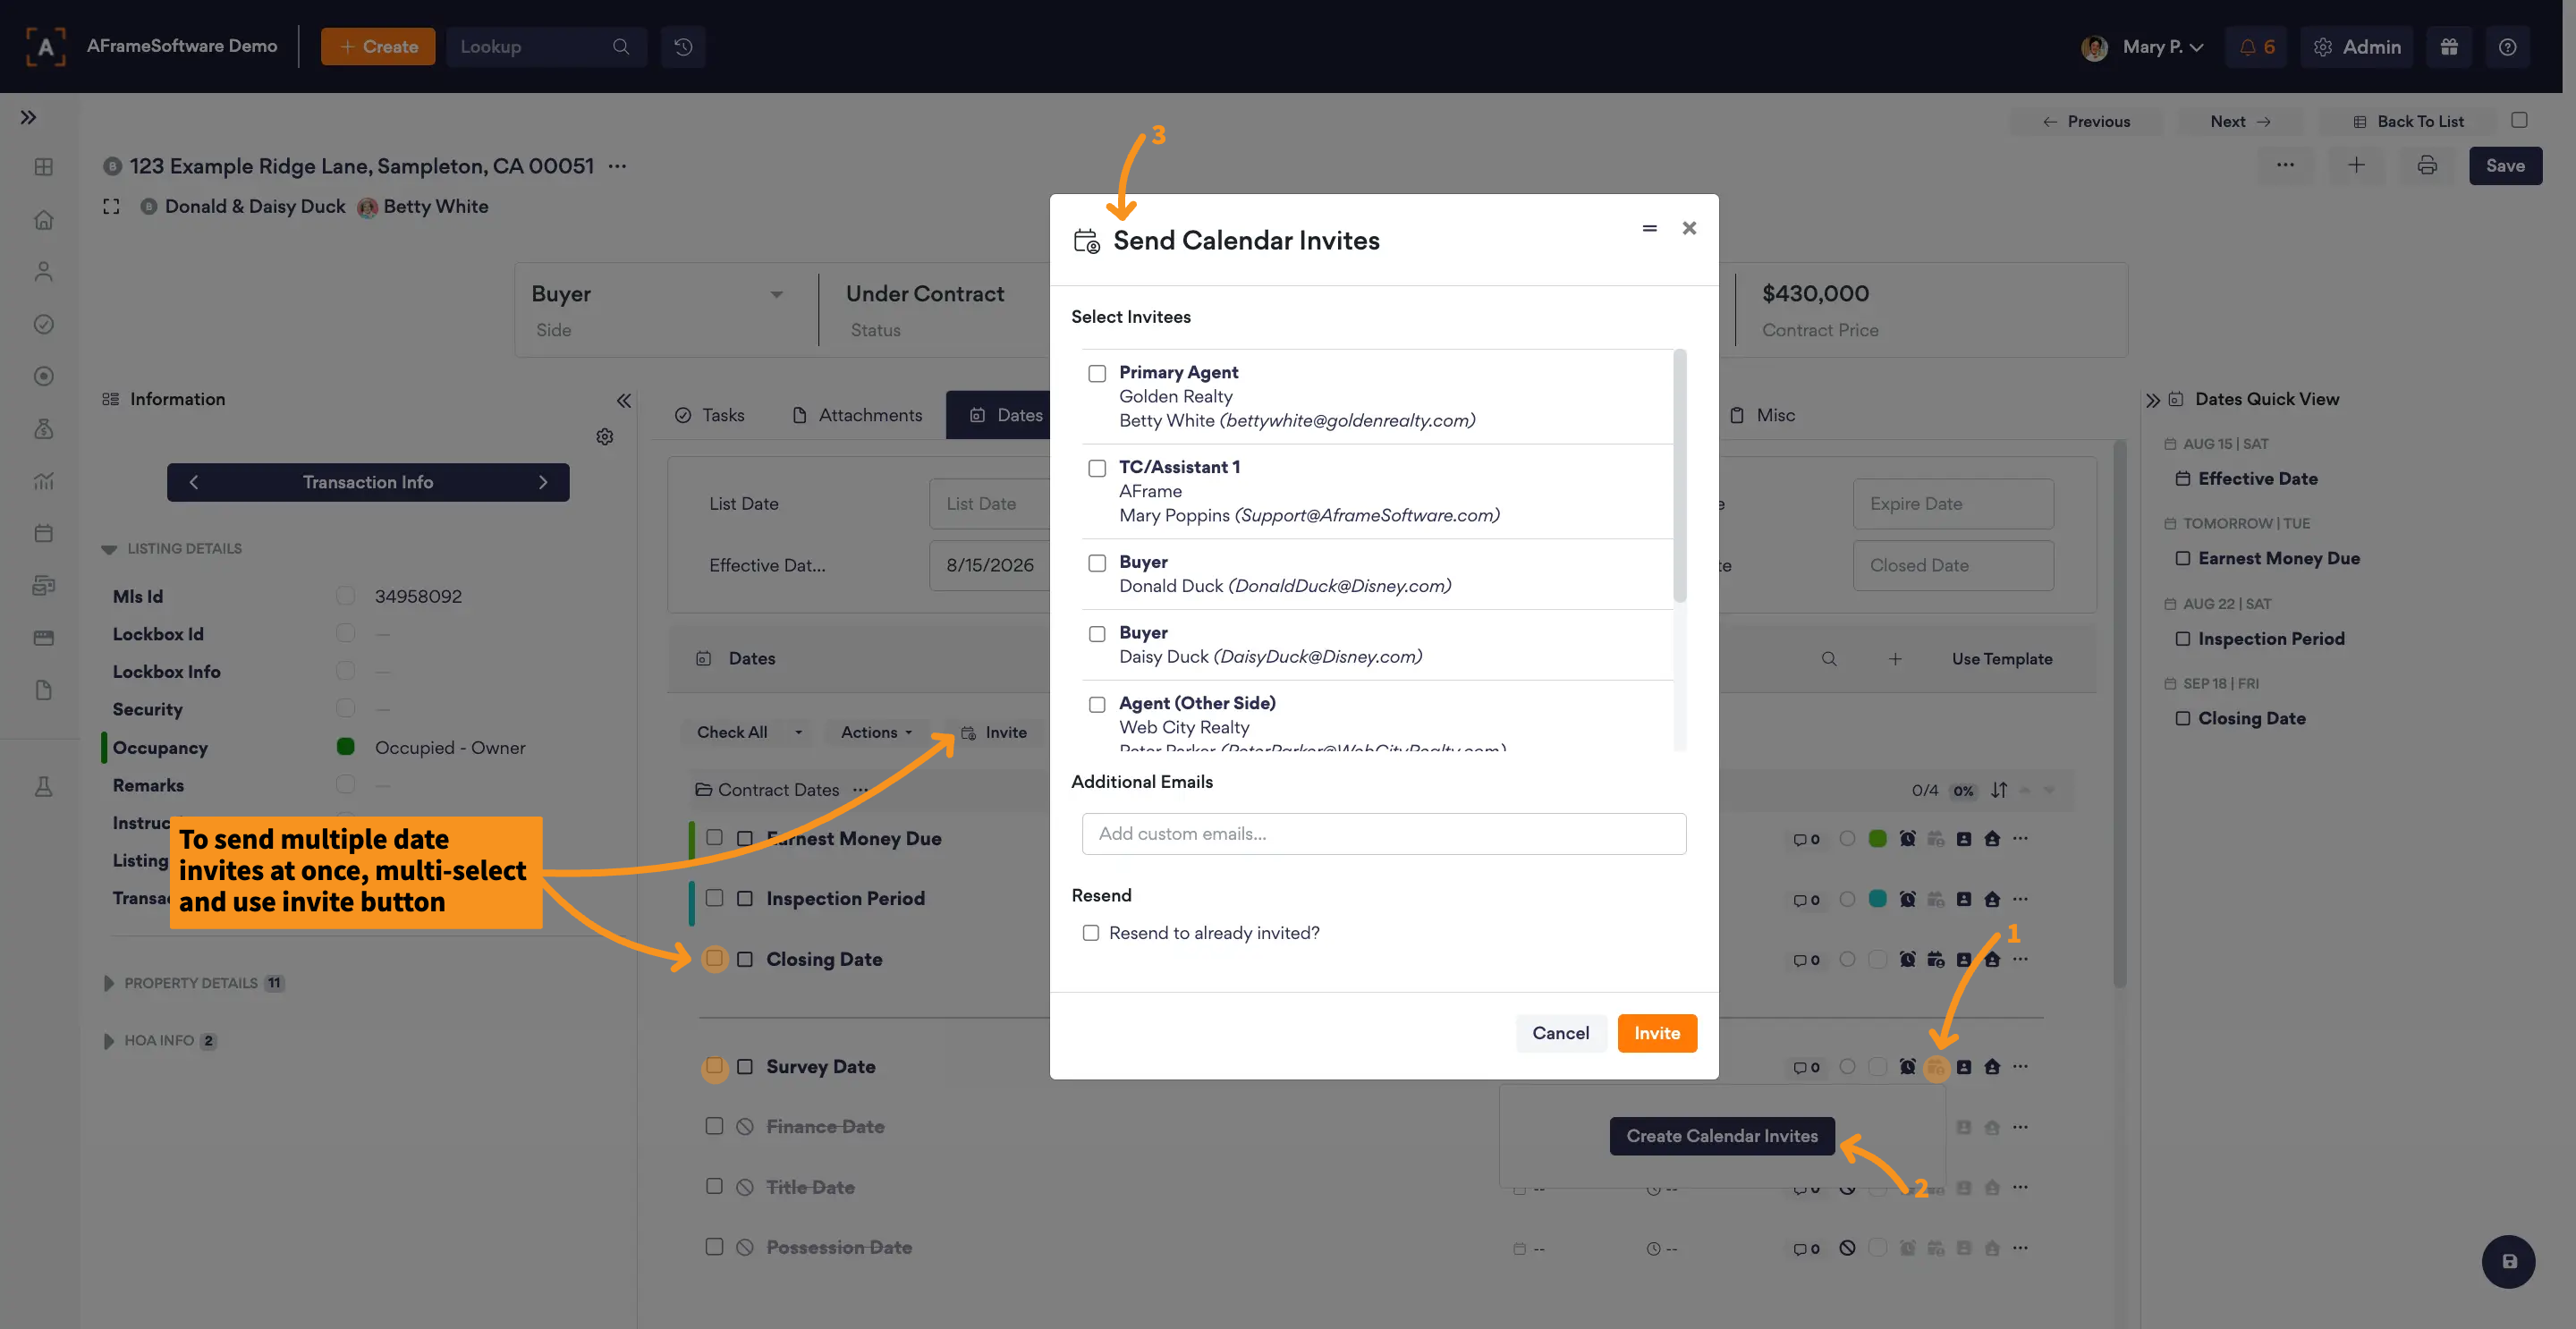Check the Primary Agent Betty White invitee

(1097, 374)
